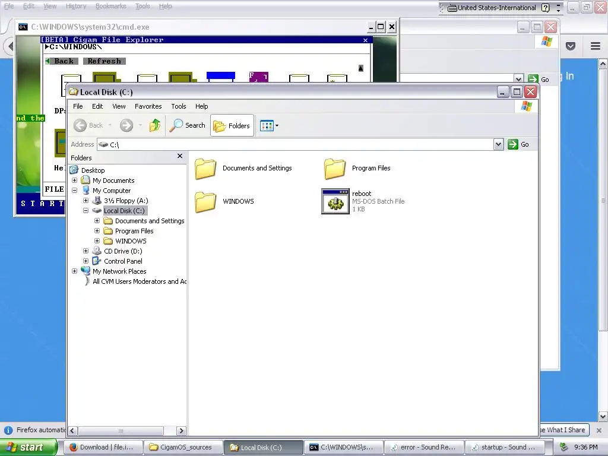Open the Tools menu in Local Disk window
This screenshot has height=456, width=608.
[178, 106]
